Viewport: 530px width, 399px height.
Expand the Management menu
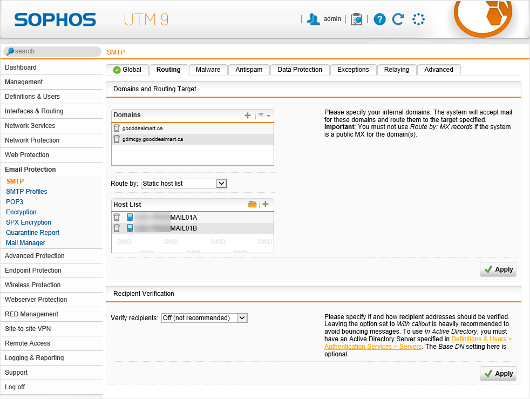52,82
